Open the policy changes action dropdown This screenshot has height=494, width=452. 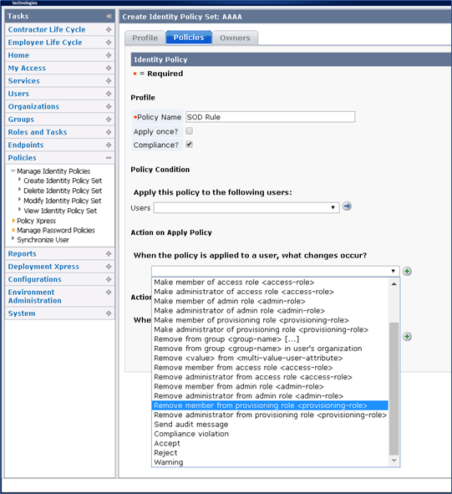pos(276,272)
